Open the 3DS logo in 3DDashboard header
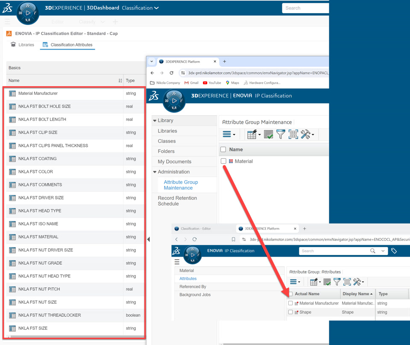410x345 pixels. [7, 8]
